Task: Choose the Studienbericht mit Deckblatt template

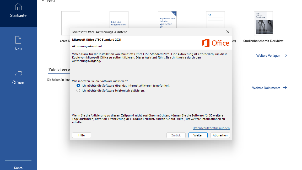Action: click(263, 24)
